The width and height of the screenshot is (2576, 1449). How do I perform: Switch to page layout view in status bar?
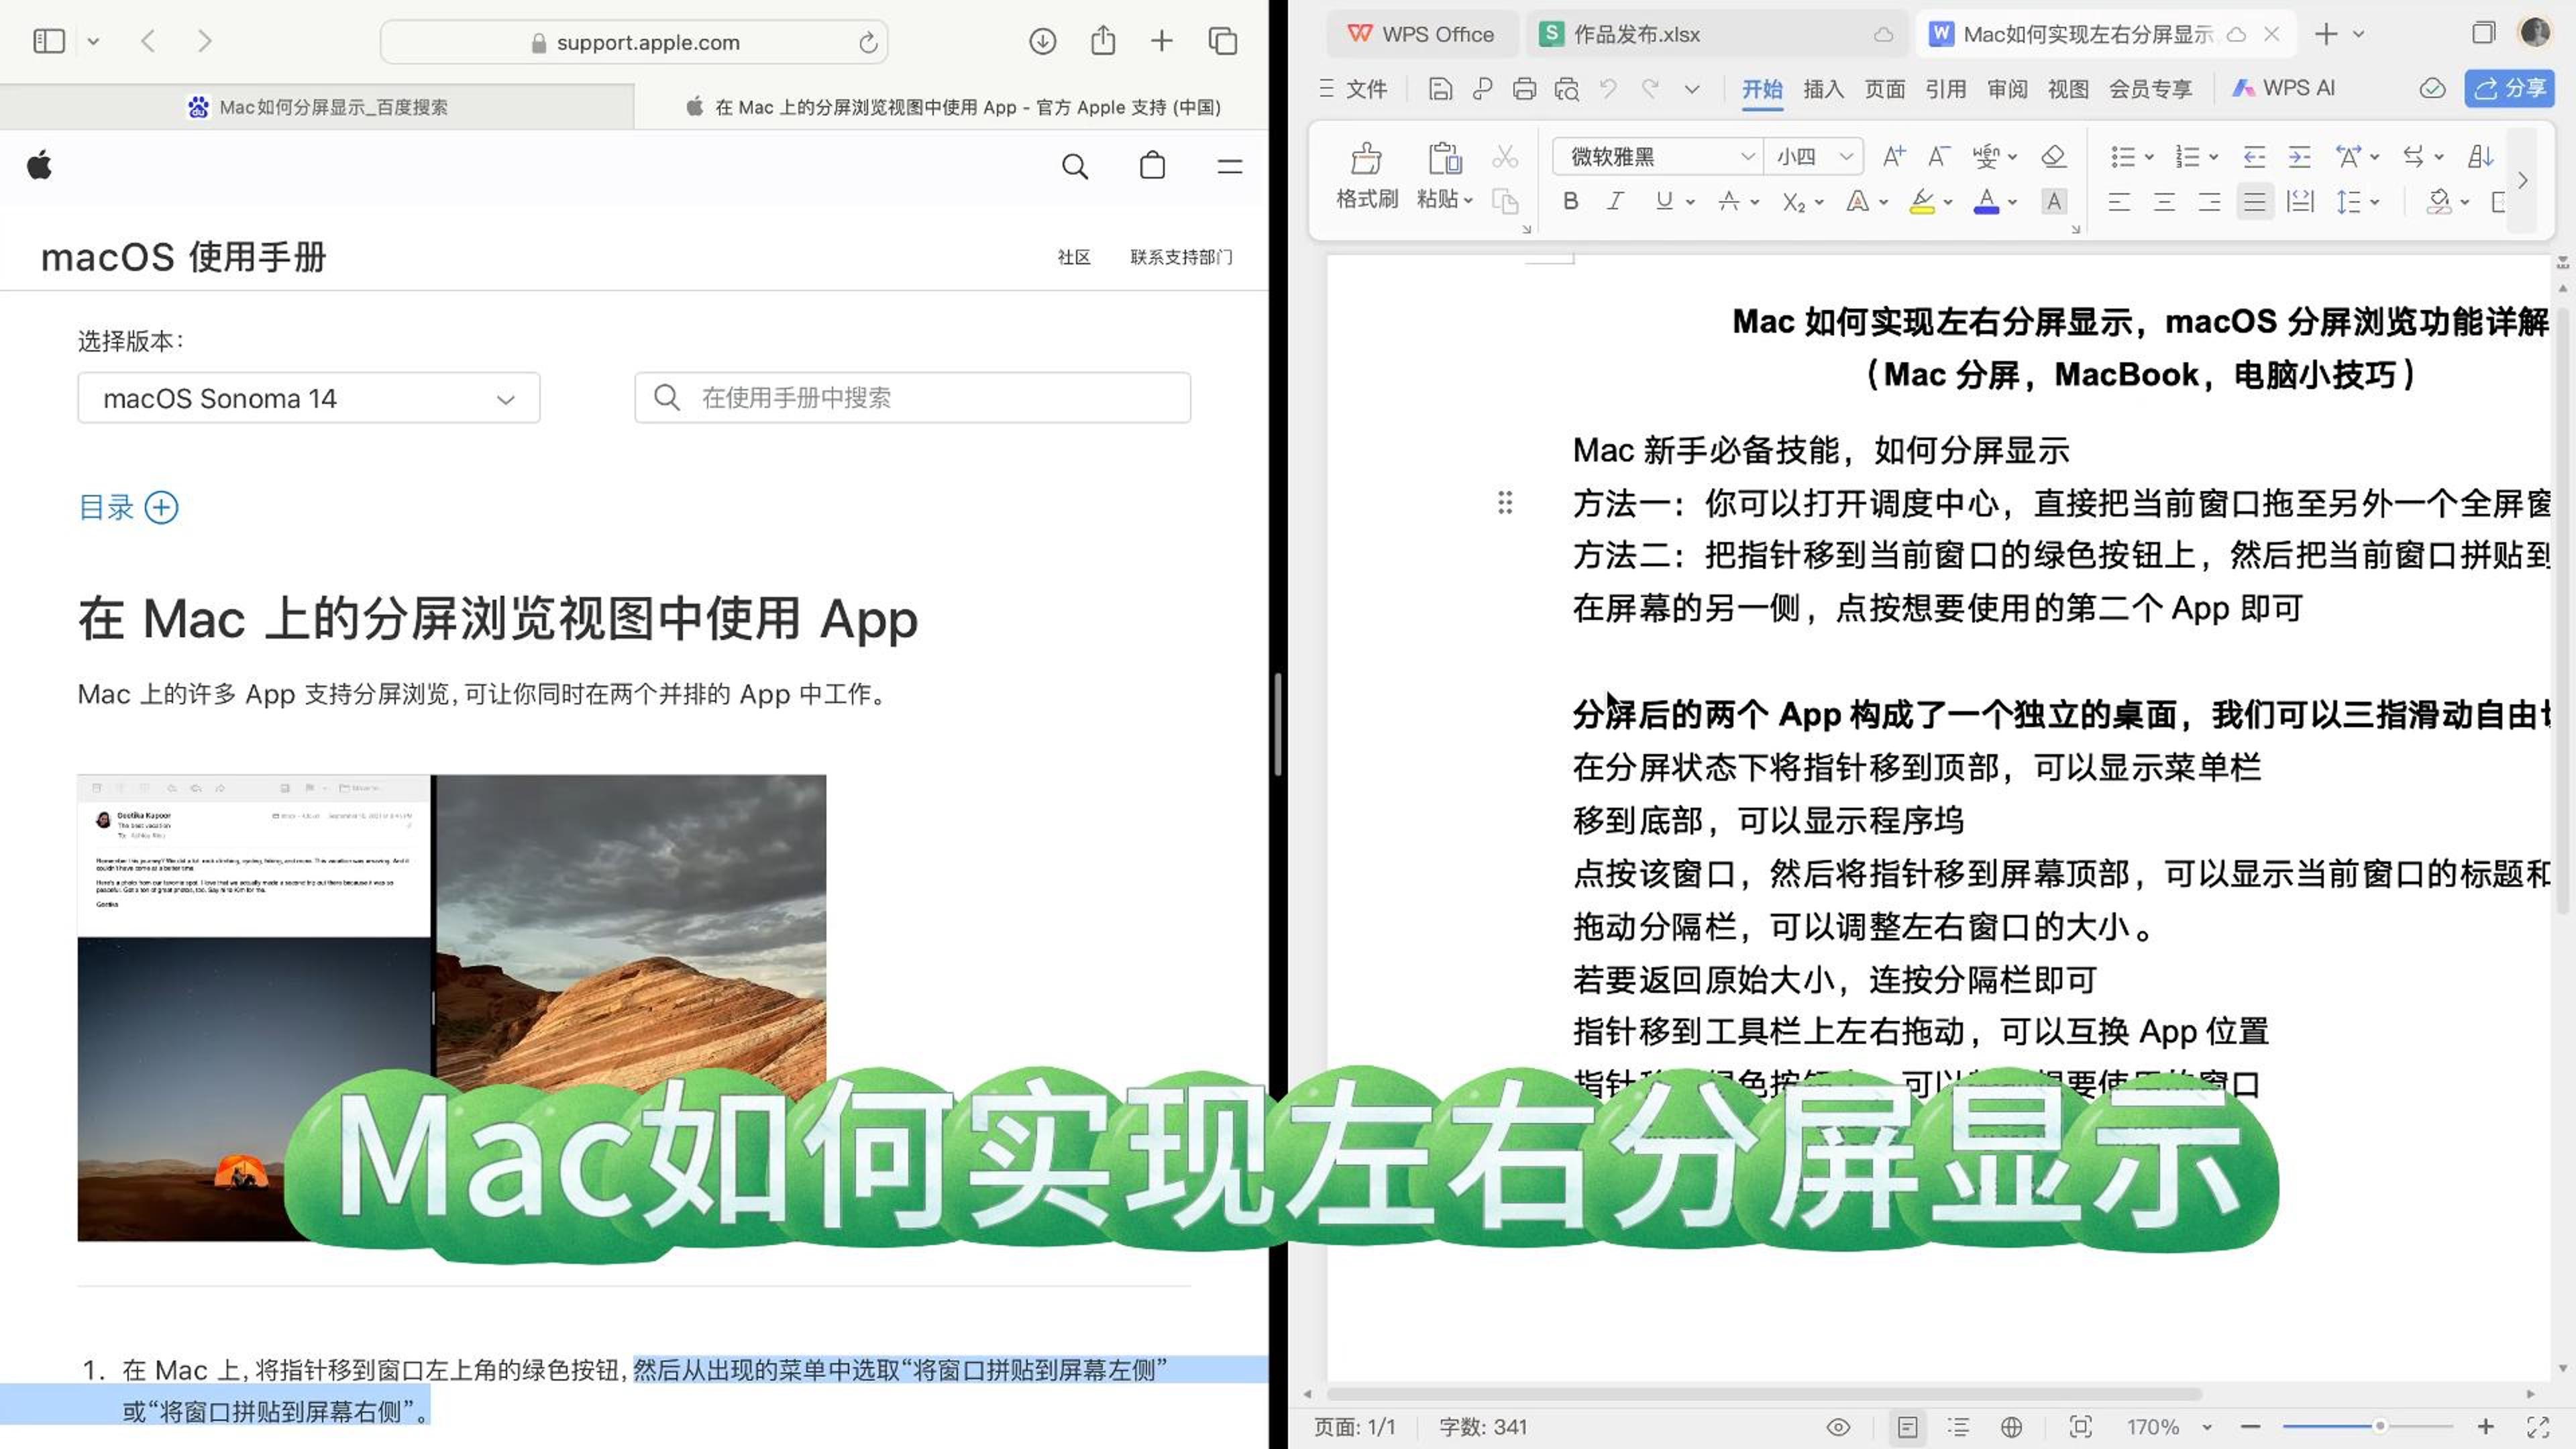pos(1907,1427)
